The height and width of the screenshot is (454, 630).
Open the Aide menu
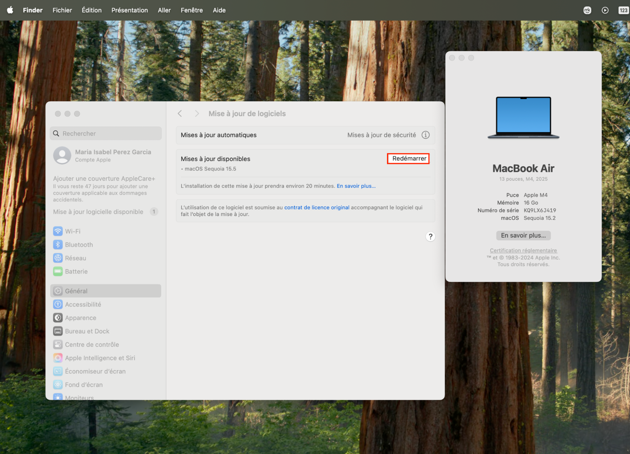point(219,10)
